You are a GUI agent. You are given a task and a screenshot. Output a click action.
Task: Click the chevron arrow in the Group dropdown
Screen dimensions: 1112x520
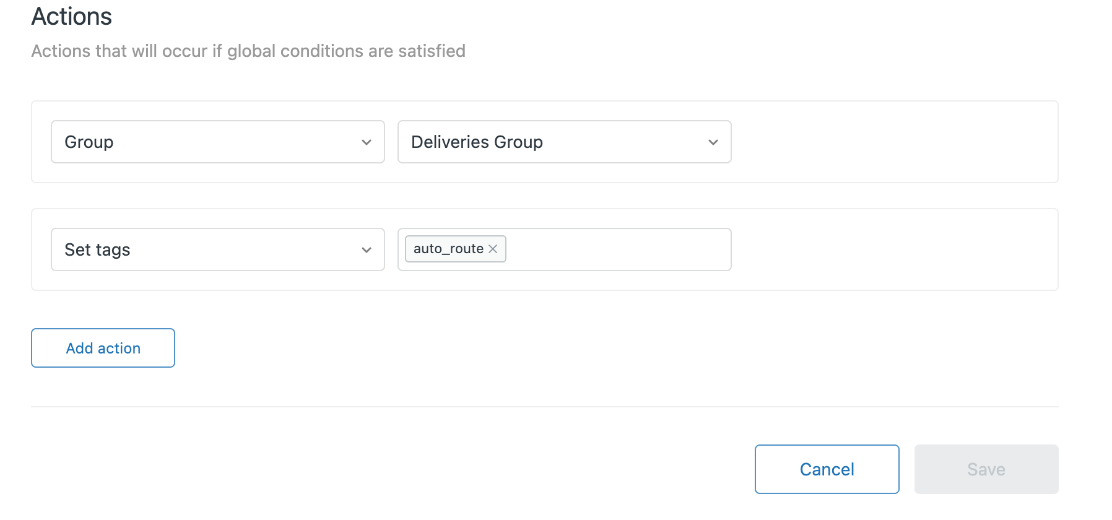point(367,142)
